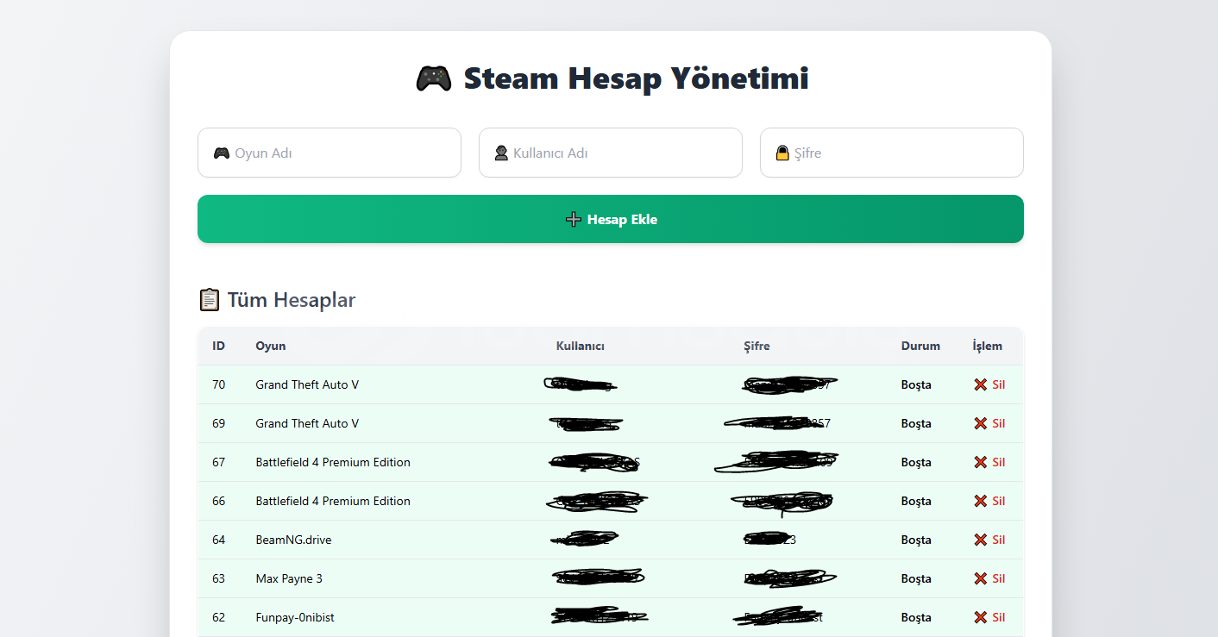Focus the Kullanıcı Adı input field
Image resolution: width=1218 pixels, height=637 pixels.
click(611, 153)
